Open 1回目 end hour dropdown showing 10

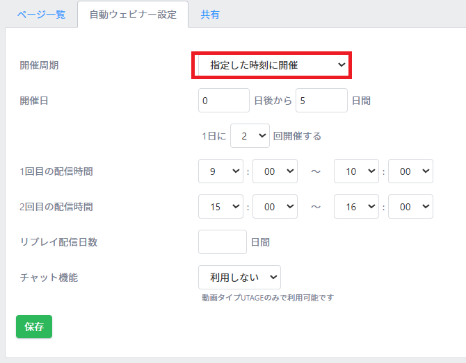point(356,171)
